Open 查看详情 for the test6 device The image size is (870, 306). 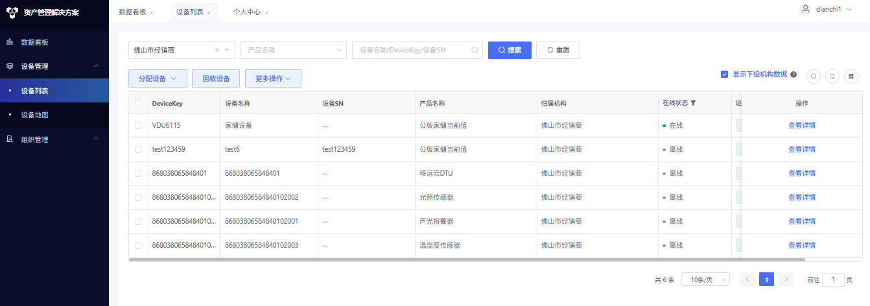pos(801,150)
